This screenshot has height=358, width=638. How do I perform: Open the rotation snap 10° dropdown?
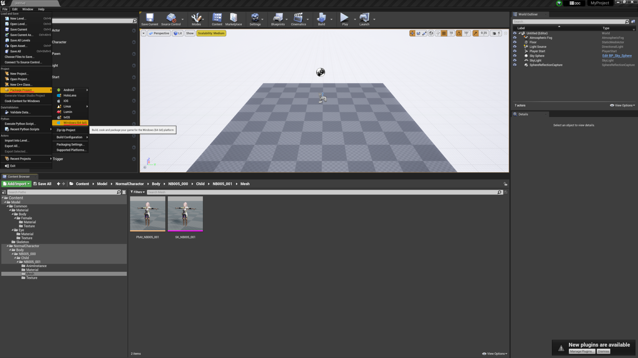pyautogui.click(x=466, y=33)
